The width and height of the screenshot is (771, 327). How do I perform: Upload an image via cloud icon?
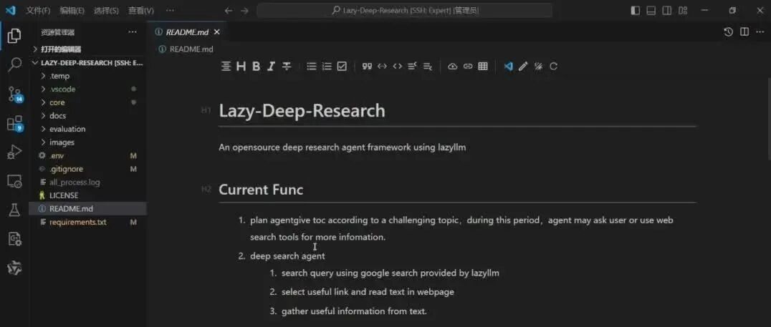(452, 67)
